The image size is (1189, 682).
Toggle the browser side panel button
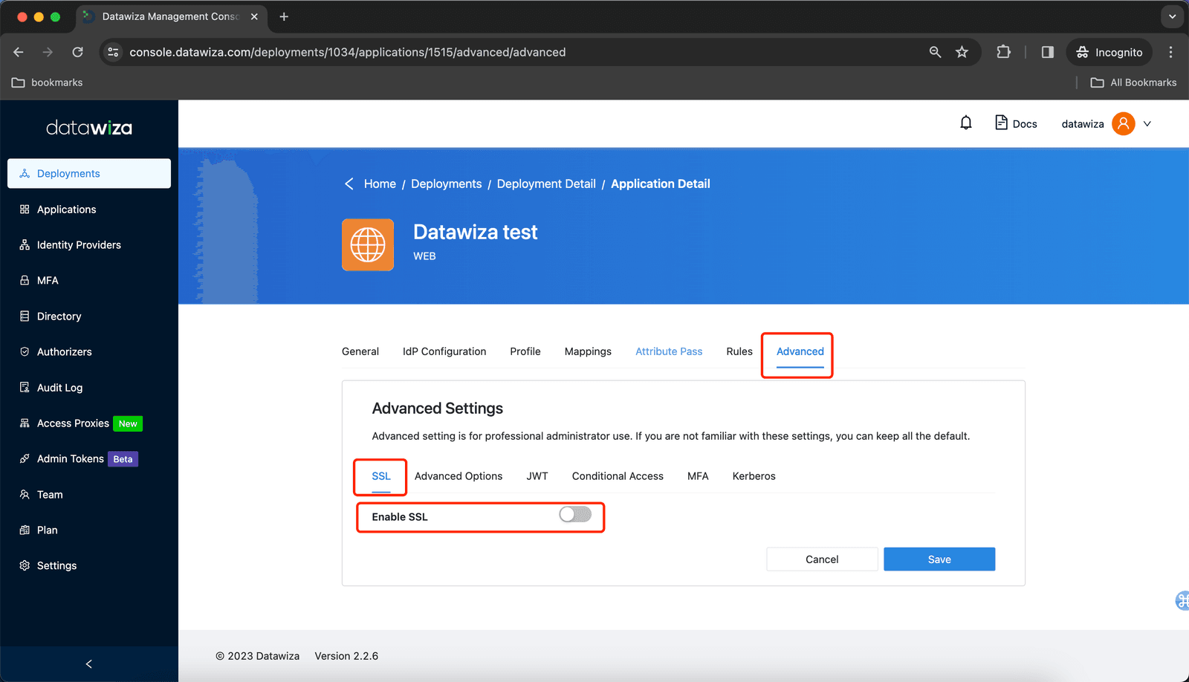1047,52
